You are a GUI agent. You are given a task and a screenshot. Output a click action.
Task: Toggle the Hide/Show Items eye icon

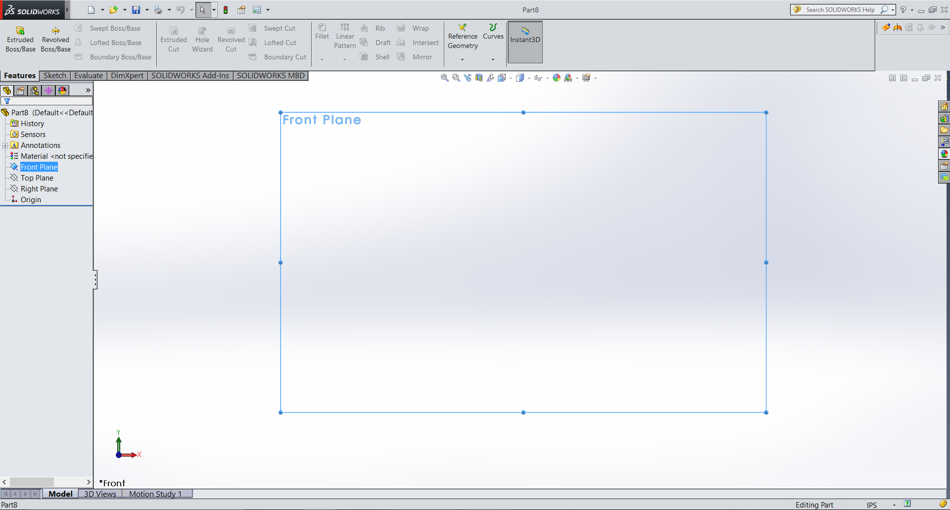tap(538, 78)
